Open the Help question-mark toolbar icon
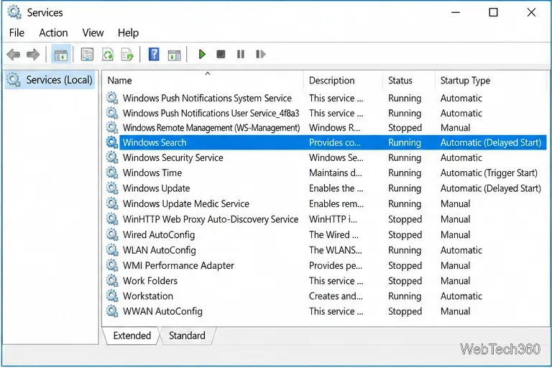This screenshot has height=368, width=552. pos(154,55)
